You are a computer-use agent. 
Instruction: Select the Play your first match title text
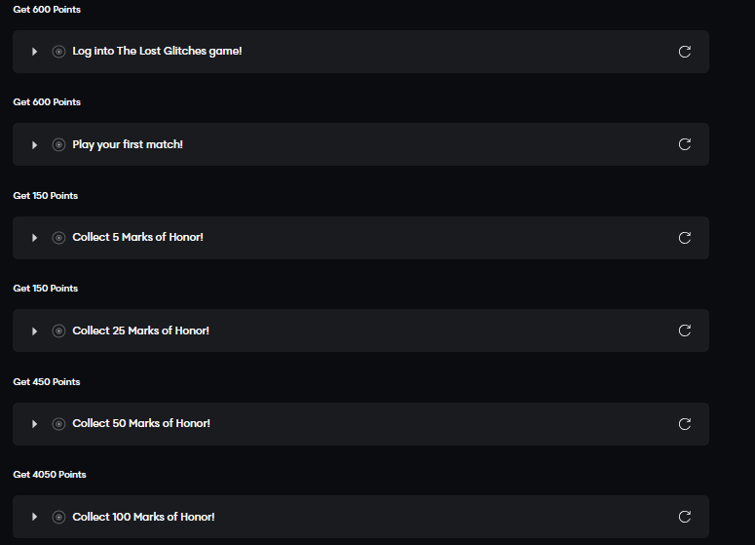pos(128,144)
